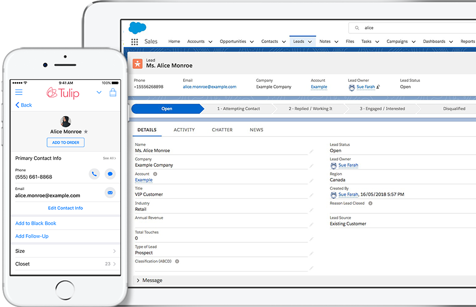Image resolution: width=476 pixels, height=307 pixels.
Task: Click Sue Farah avatar in Created By
Action: [x=333, y=195]
